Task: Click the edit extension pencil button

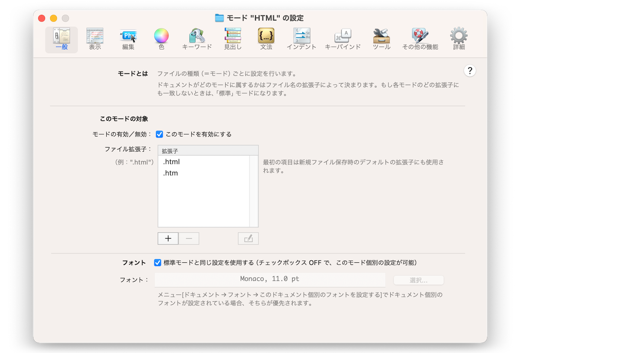Action: tap(248, 239)
